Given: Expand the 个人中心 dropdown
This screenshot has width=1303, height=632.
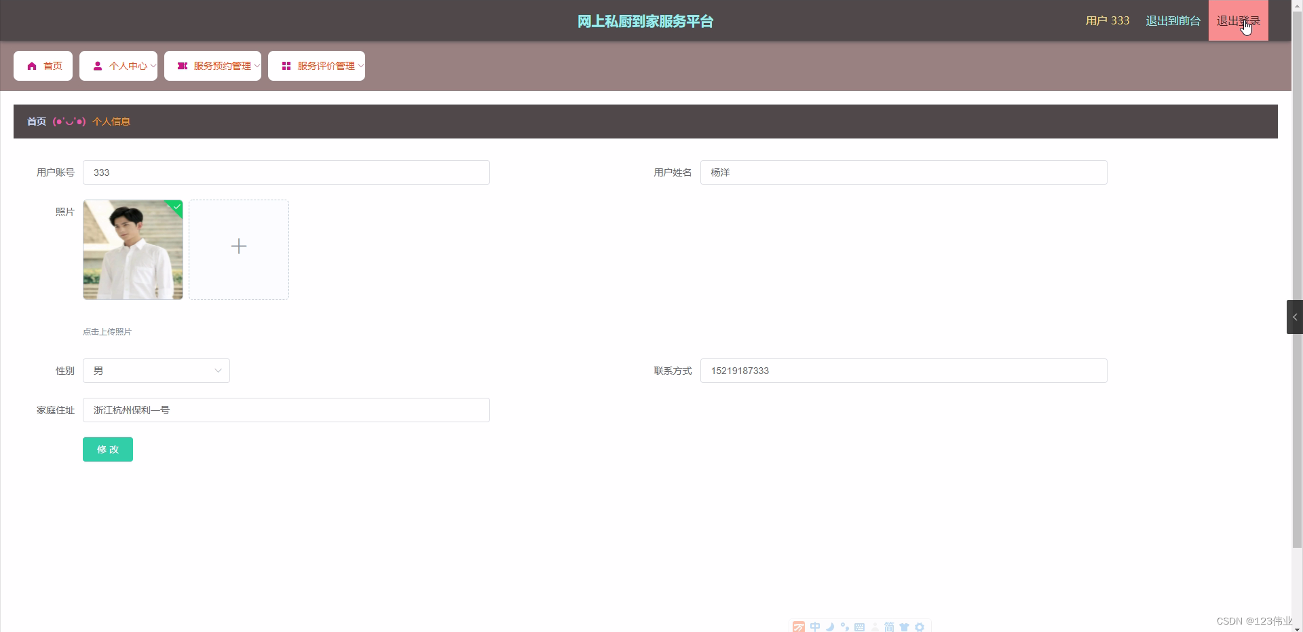Looking at the screenshot, I should coord(154,66).
